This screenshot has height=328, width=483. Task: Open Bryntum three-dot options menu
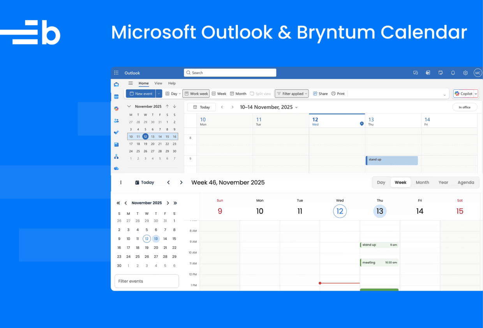121,182
